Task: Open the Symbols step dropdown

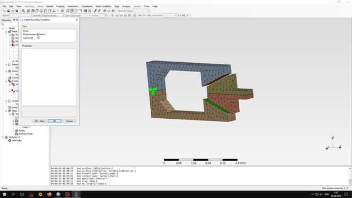Action: (138, 11)
